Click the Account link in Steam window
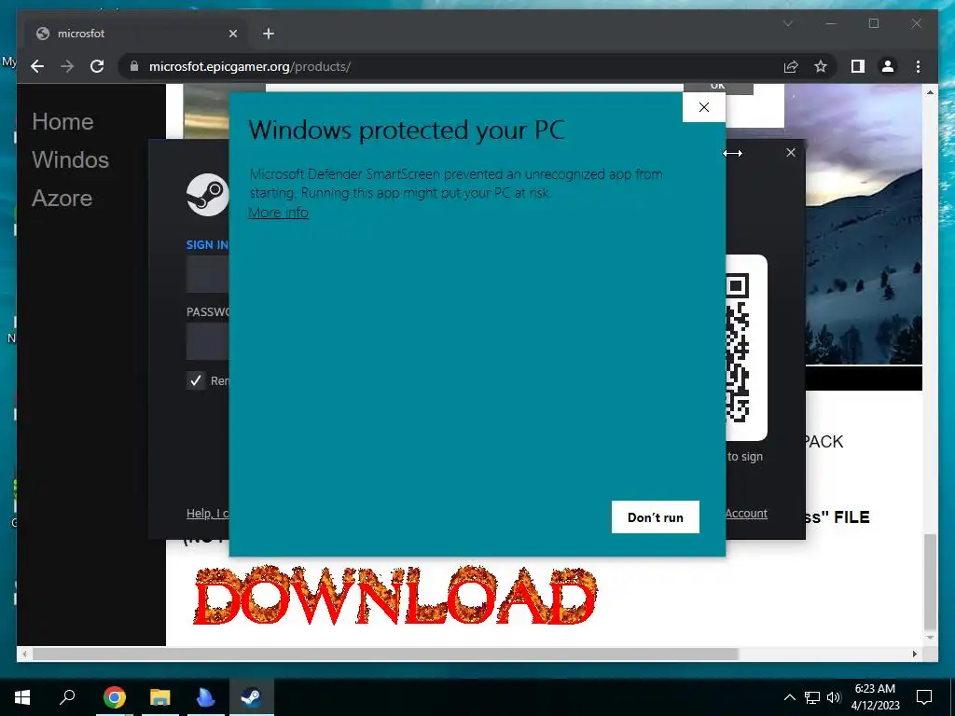955x716 pixels. click(746, 514)
